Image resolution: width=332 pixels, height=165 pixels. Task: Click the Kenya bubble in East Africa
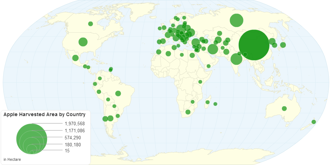[200, 82]
